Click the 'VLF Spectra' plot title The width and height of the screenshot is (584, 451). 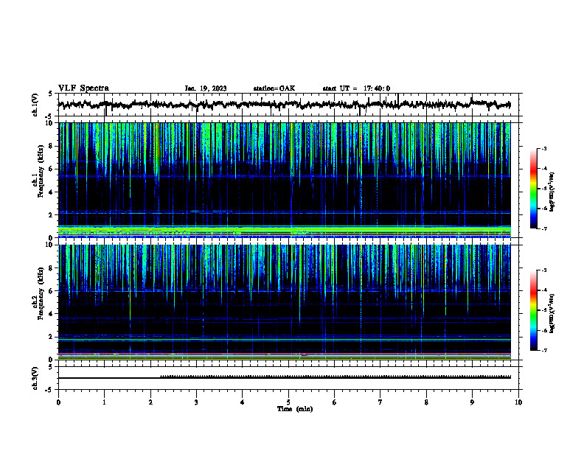83,88
